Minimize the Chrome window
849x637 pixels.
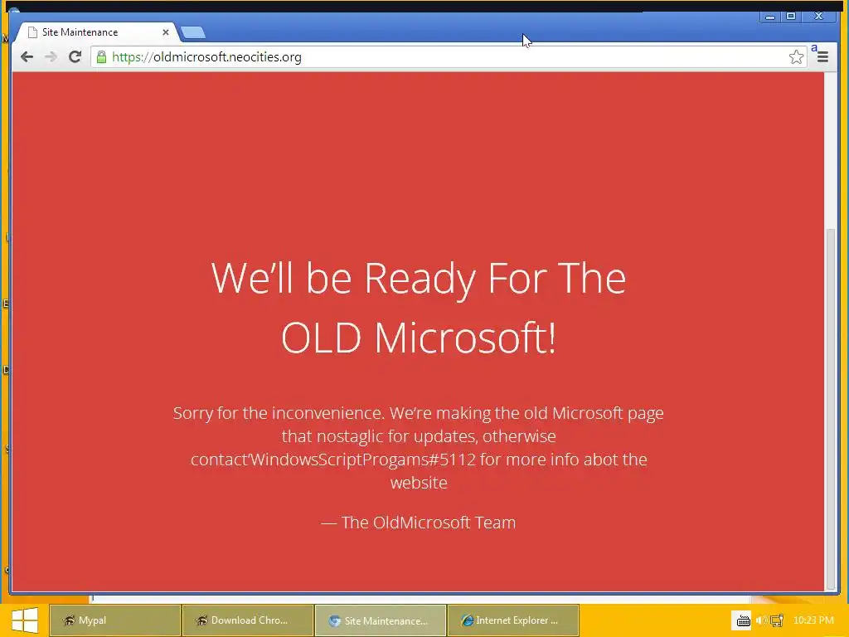(x=770, y=17)
